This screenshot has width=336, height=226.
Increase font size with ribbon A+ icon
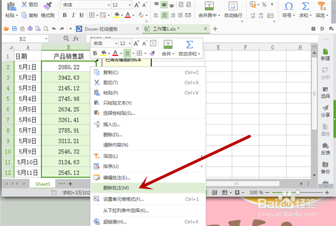[137, 5]
